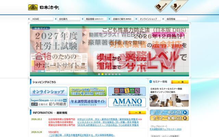Screen dimensions: 219x137
Task: Open the ビジネスガイド 10月号 link
Action: point(108,122)
